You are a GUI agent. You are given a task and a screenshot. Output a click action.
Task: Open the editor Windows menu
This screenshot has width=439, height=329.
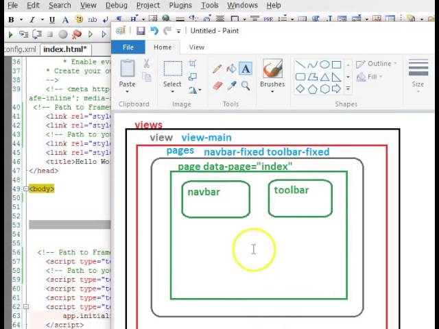[x=242, y=5]
